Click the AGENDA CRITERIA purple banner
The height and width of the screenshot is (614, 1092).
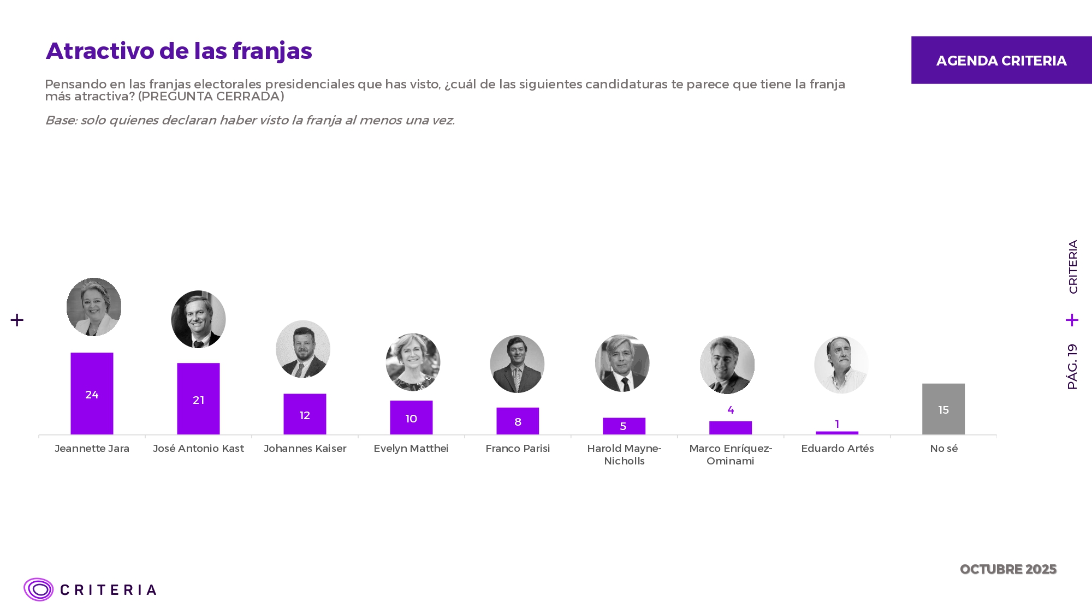(x=1001, y=60)
